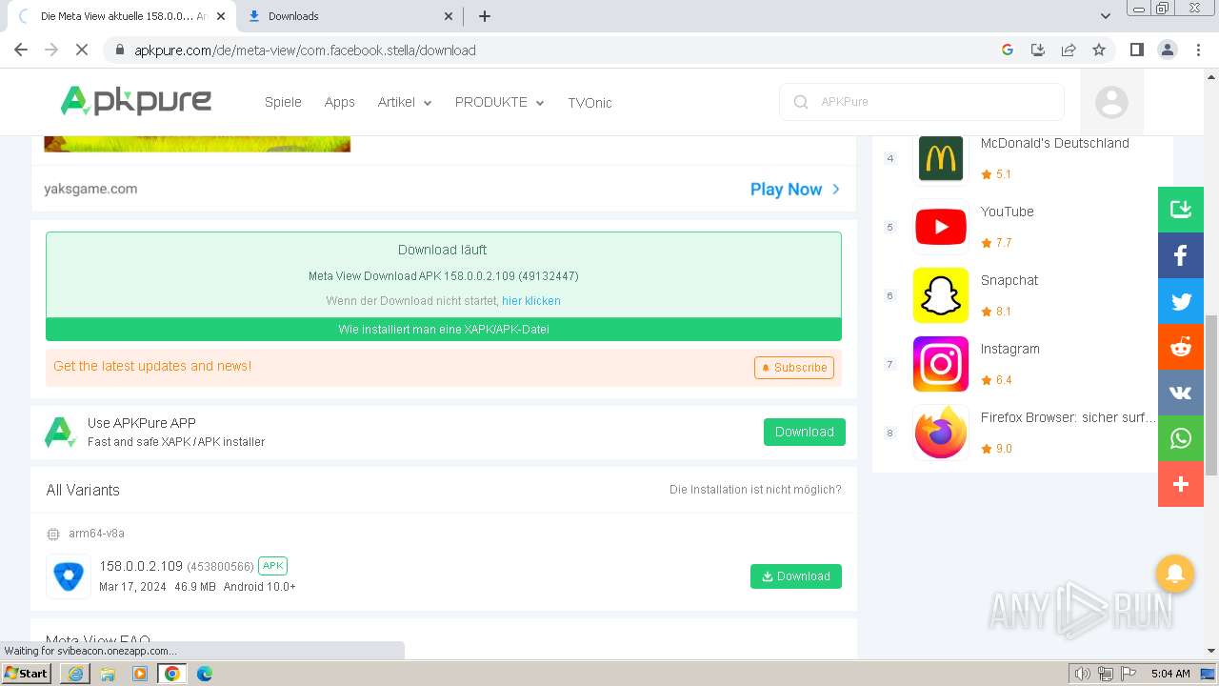
Task: Share on Facebook via sidebar icon
Action: pyautogui.click(x=1181, y=255)
